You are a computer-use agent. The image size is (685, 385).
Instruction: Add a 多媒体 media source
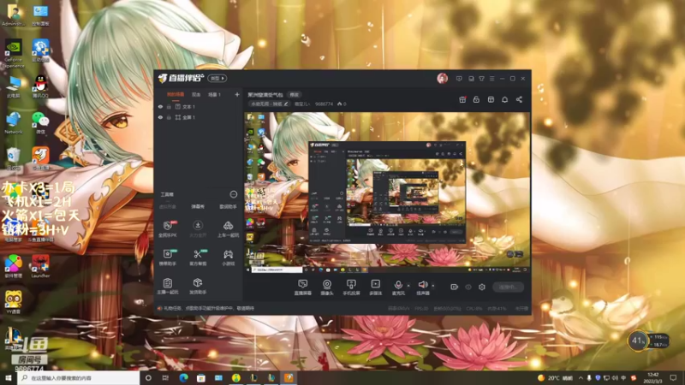[375, 287]
